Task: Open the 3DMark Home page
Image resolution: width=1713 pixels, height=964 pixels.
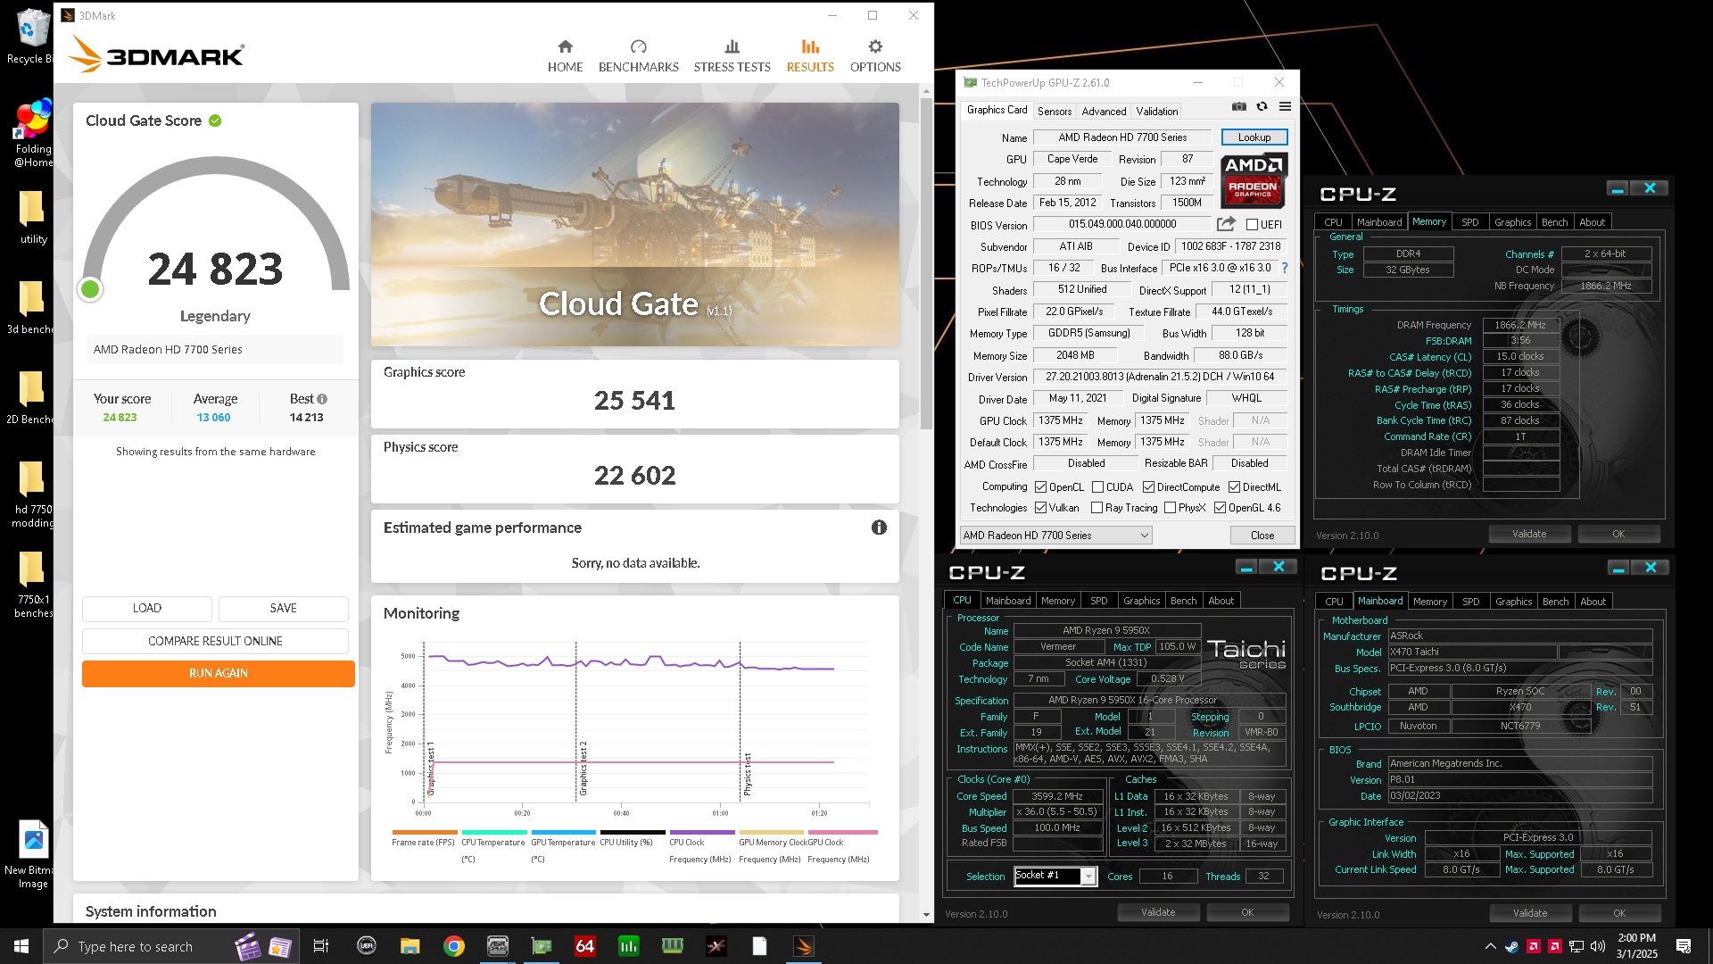Action: tap(565, 55)
